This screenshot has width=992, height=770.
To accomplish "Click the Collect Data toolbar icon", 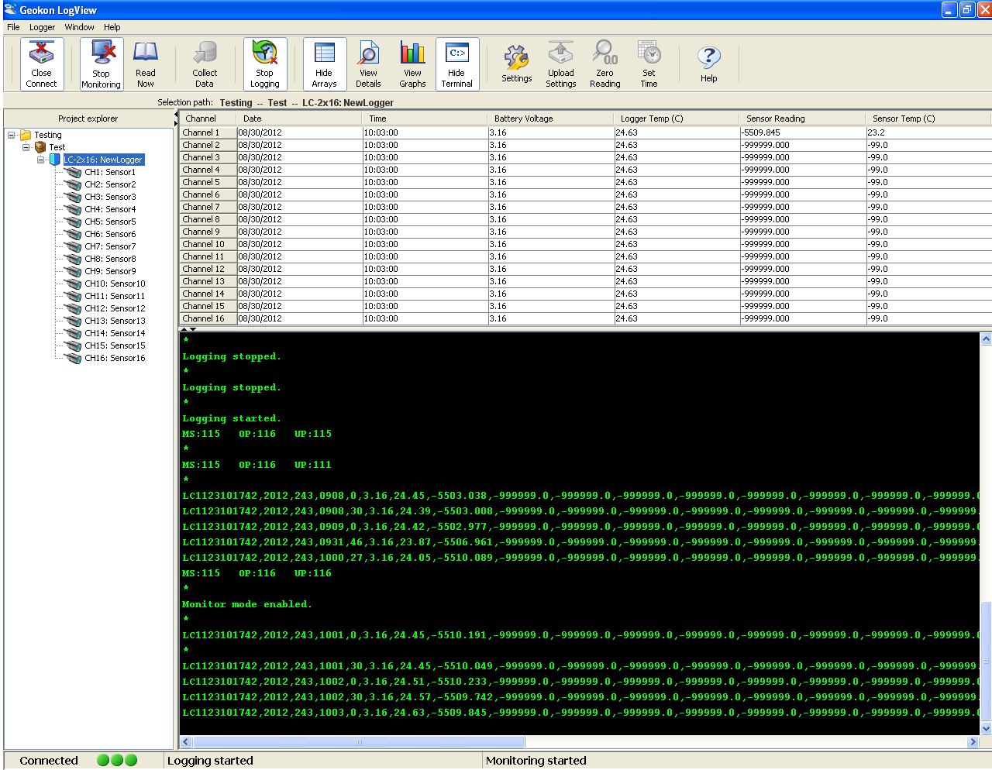I will 205,64.
